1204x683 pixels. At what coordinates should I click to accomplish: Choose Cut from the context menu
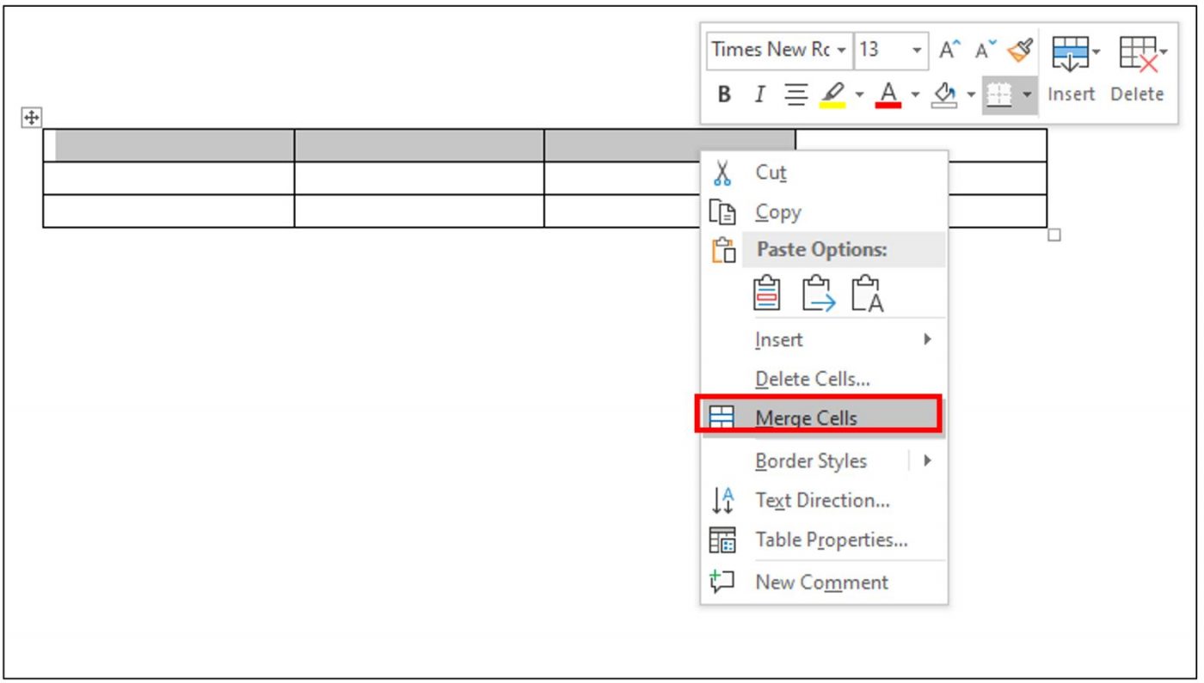point(824,173)
